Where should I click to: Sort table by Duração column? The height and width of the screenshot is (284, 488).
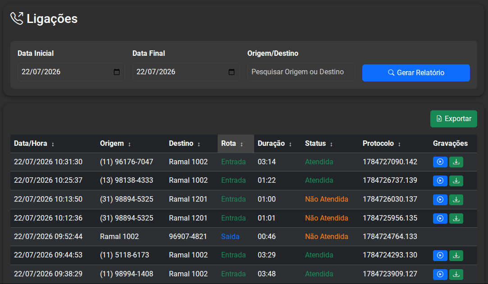pos(290,144)
